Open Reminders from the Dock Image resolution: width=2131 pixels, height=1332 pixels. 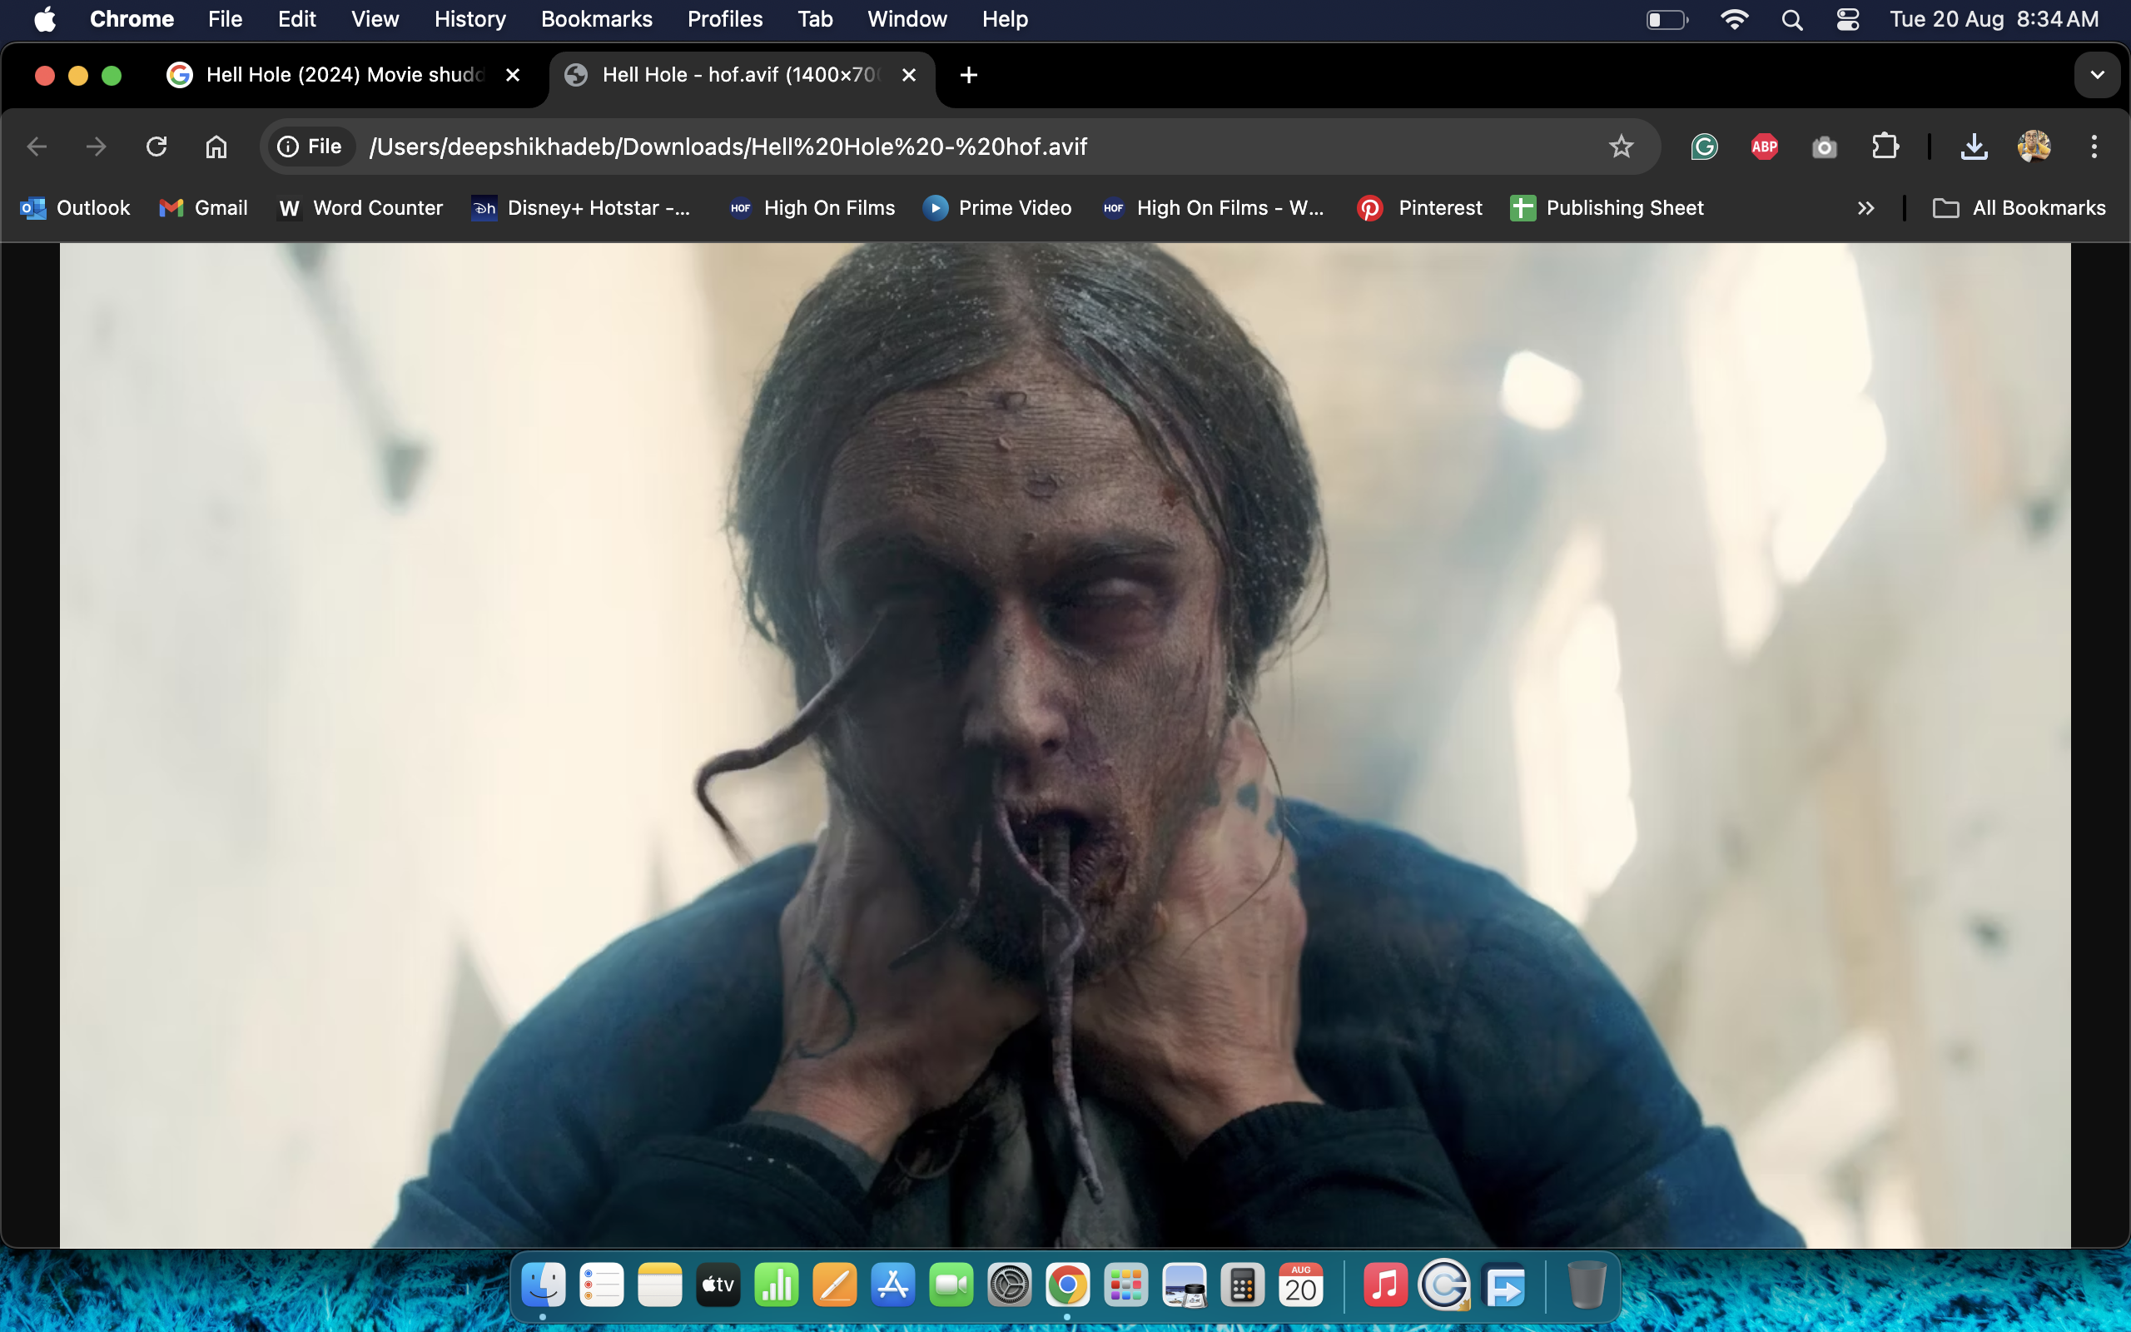tap(602, 1286)
